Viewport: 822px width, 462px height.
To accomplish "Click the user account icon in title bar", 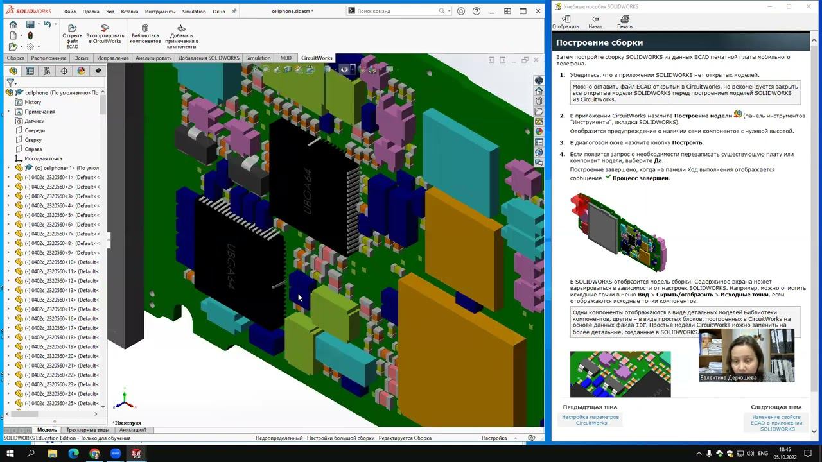I will point(461,11).
